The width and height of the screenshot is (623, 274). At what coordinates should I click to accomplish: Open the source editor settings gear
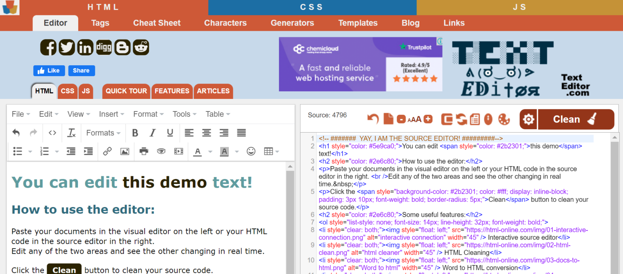[528, 119]
